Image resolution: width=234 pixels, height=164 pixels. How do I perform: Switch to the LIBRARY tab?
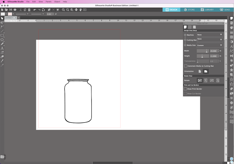(208, 9)
